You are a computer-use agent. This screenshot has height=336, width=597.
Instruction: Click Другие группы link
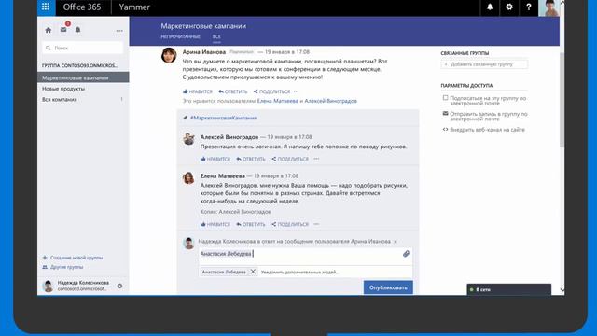click(x=62, y=267)
